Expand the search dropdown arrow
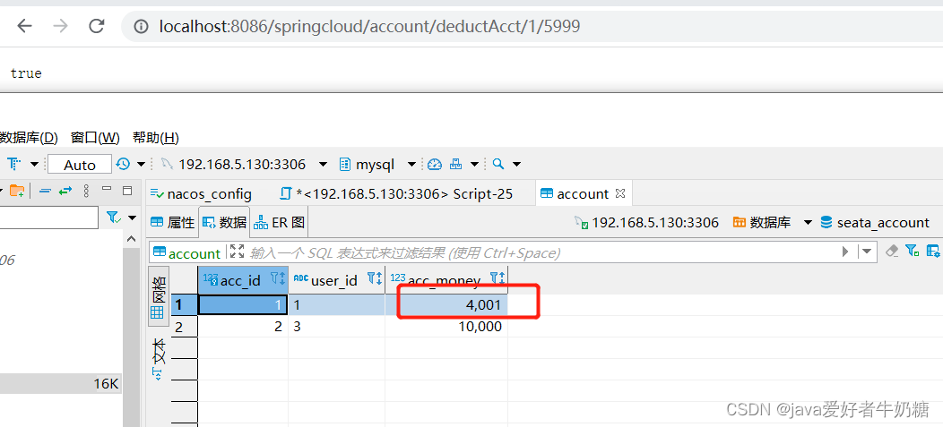This screenshot has width=943, height=427. click(x=516, y=164)
